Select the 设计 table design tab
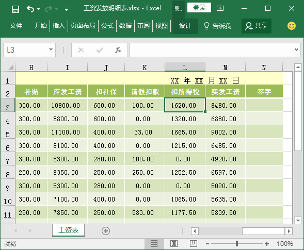This screenshot has width=304, height=250. pos(185,26)
